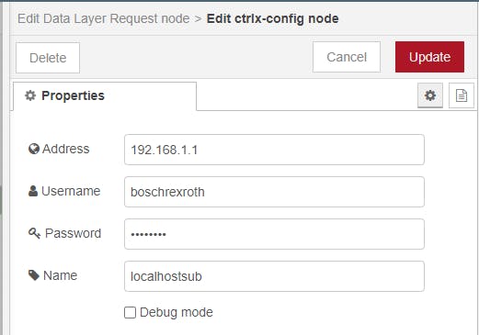Viewport: 479px width, 335px height.
Task: Click the tag icon beside Name
Action: [34, 275]
